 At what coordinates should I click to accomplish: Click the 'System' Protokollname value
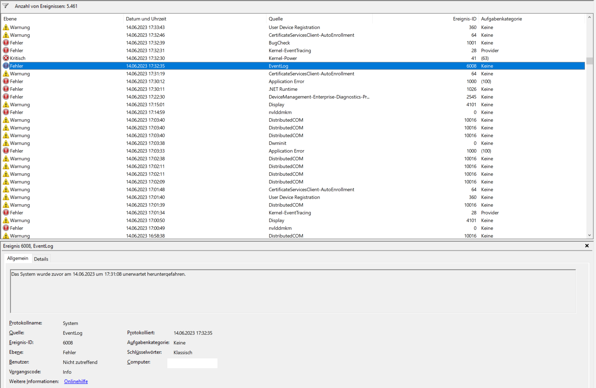(x=70, y=323)
